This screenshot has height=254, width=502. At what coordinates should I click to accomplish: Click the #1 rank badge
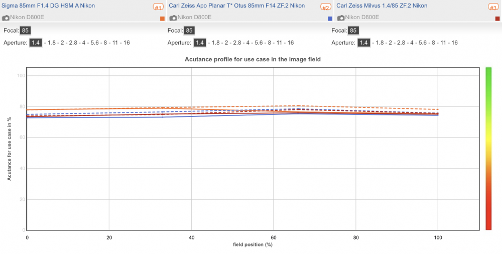pyautogui.click(x=159, y=8)
